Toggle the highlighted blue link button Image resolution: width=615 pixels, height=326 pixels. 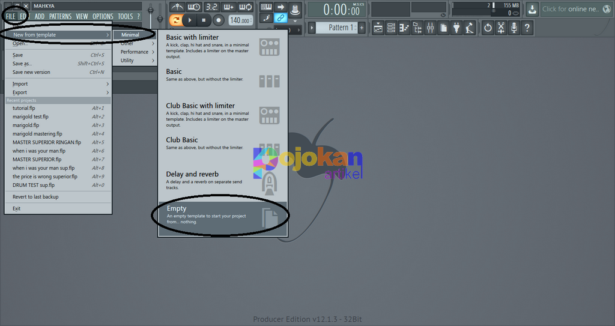point(280,17)
